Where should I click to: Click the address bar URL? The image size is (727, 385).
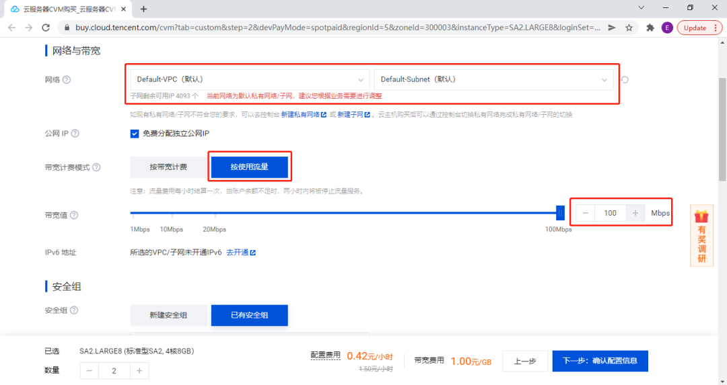tap(337, 28)
